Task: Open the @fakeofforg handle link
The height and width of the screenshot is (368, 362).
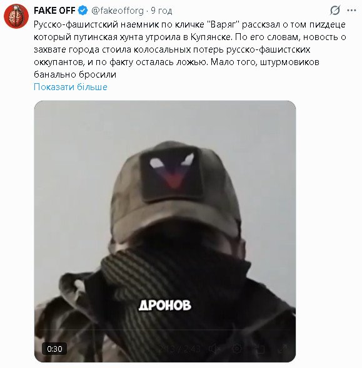Action: tap(118, 11)
